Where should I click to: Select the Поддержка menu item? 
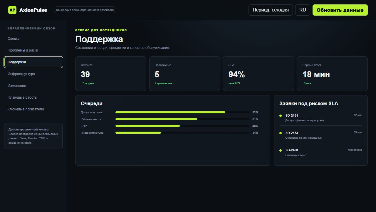pyautogui.click(x=33, y=62)
